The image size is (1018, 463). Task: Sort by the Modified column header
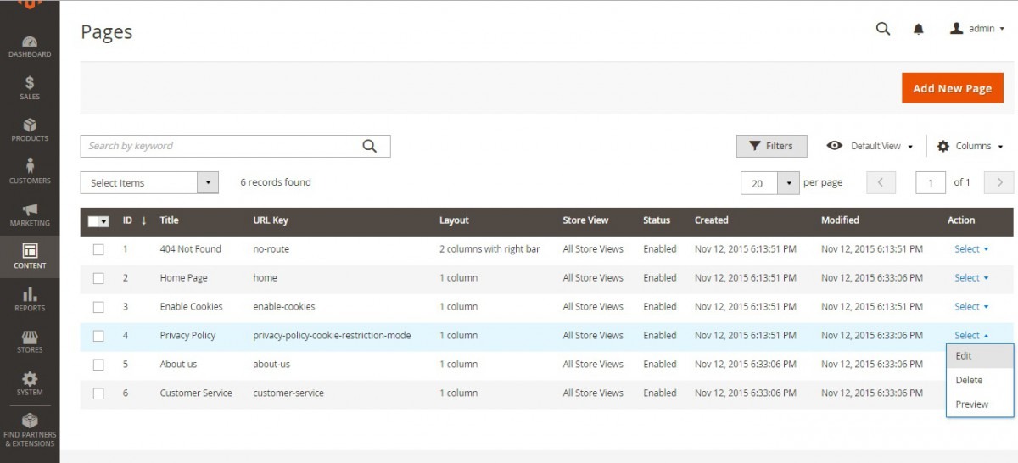click(x=840, y=220)
